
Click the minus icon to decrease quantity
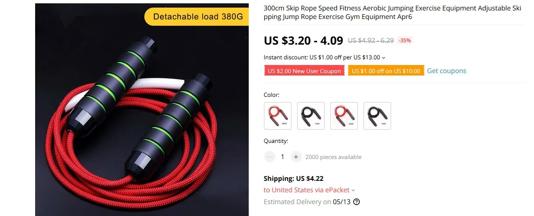[x=270, y=157]
